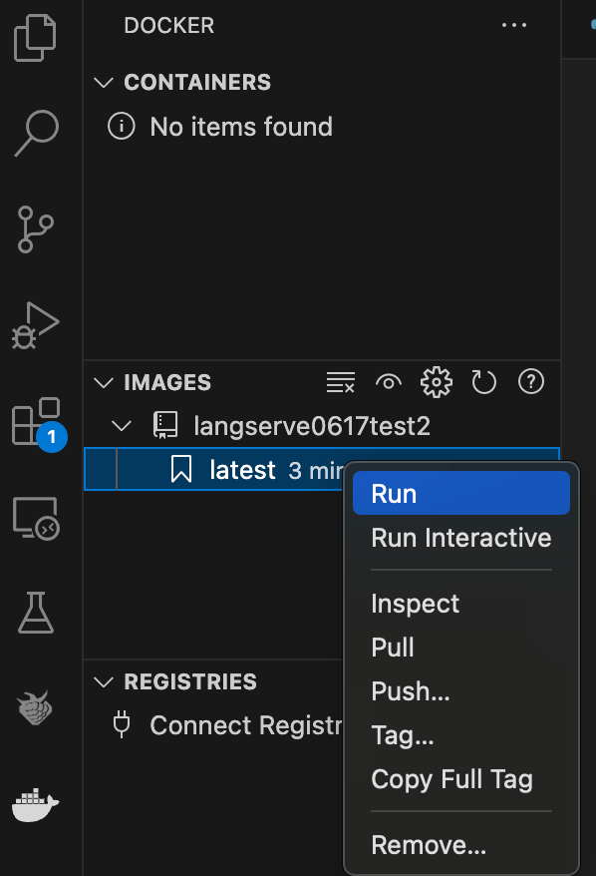Viewport: 596px width, 876px height.
Task: Collapse the Containers section
Action: click(x=104, y=83)
